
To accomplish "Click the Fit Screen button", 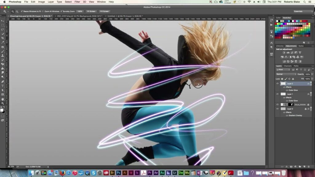I will [90, 11].
